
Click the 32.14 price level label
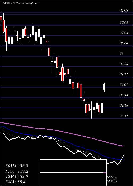pyautogui.click(x=124, y=116)
